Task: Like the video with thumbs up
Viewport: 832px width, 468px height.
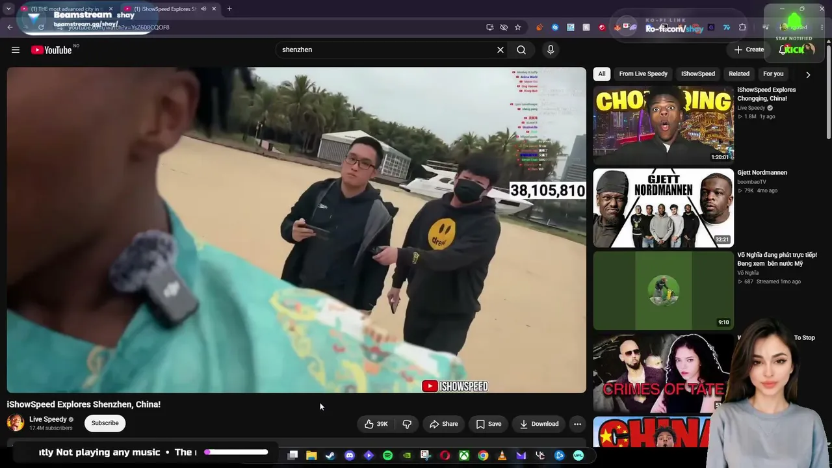Action: [x=376, y=424]
